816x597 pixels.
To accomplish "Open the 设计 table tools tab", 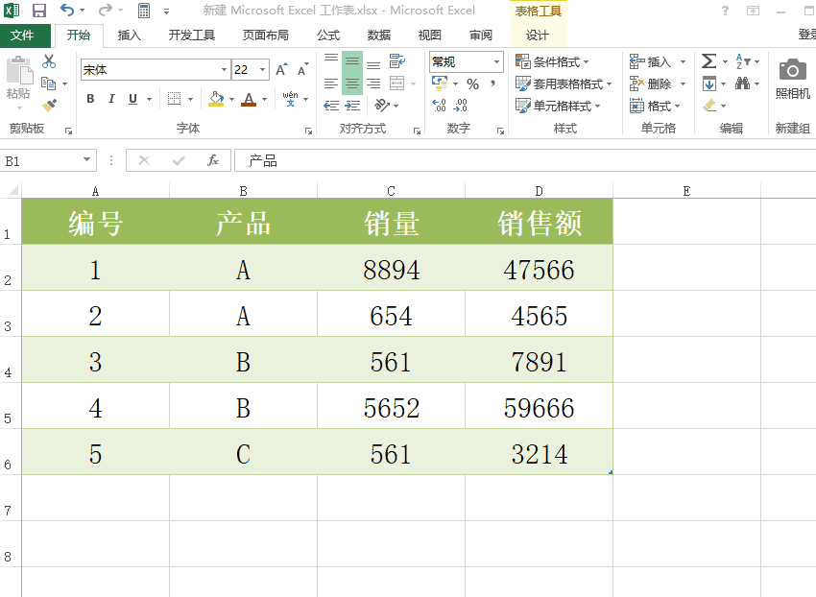I will [538, 35].
